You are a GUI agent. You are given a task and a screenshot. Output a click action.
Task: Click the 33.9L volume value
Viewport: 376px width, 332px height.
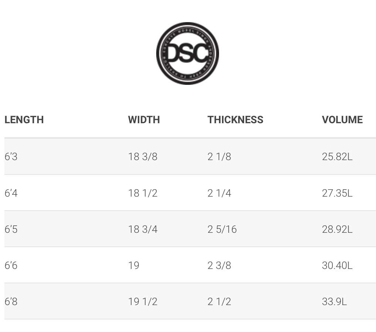334,302
